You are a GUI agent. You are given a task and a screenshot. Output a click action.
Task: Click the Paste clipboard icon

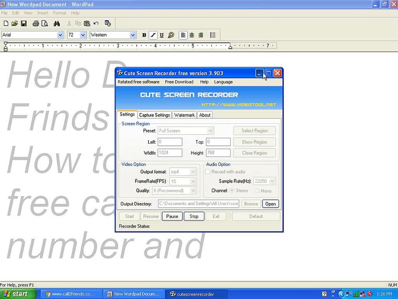[87, 23]
